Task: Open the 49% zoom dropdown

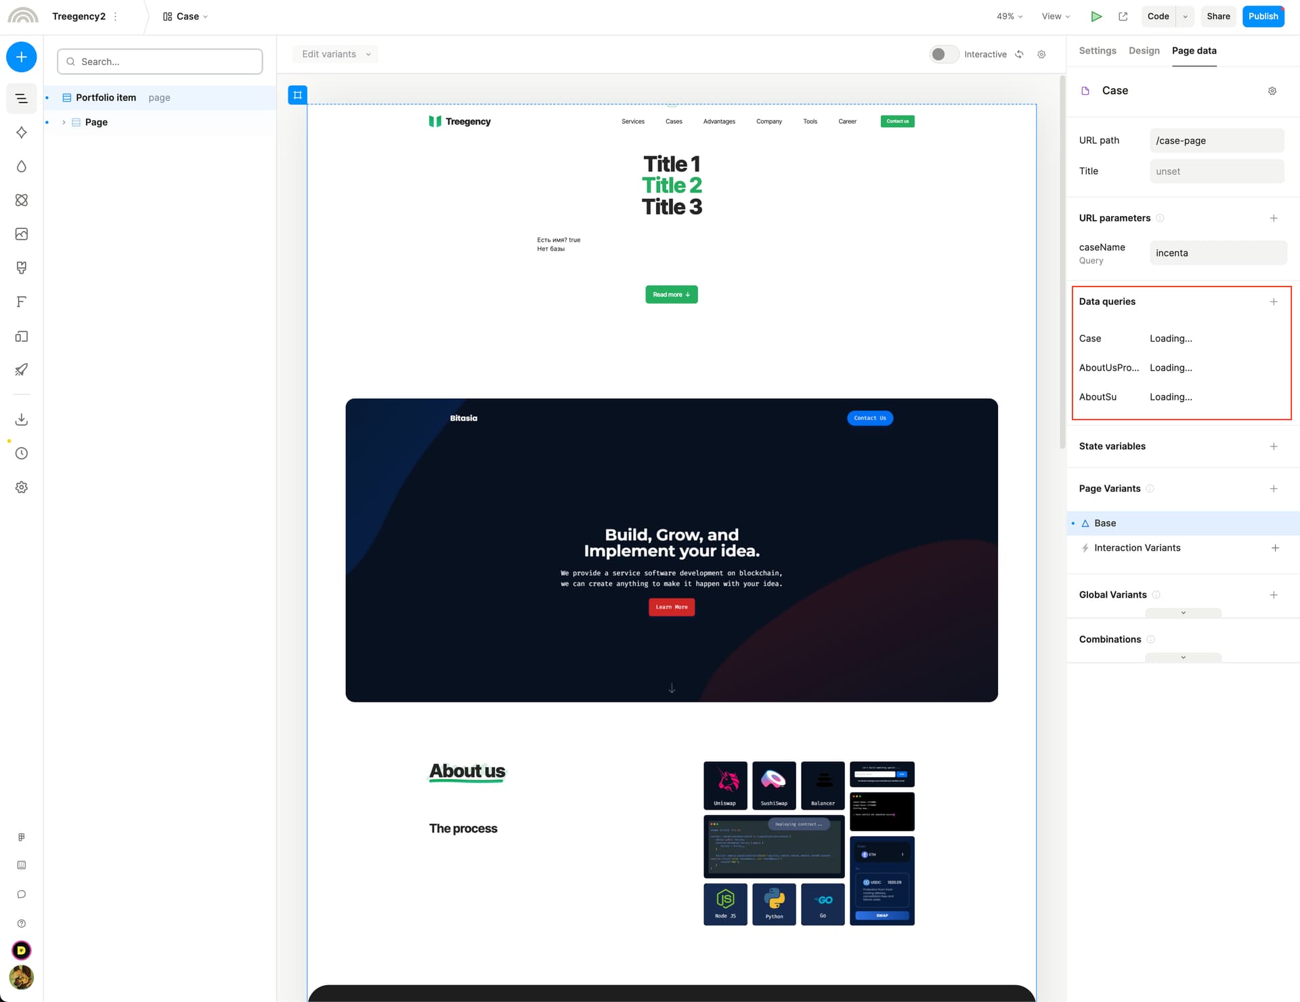Action: click(x=1009, y=16)
